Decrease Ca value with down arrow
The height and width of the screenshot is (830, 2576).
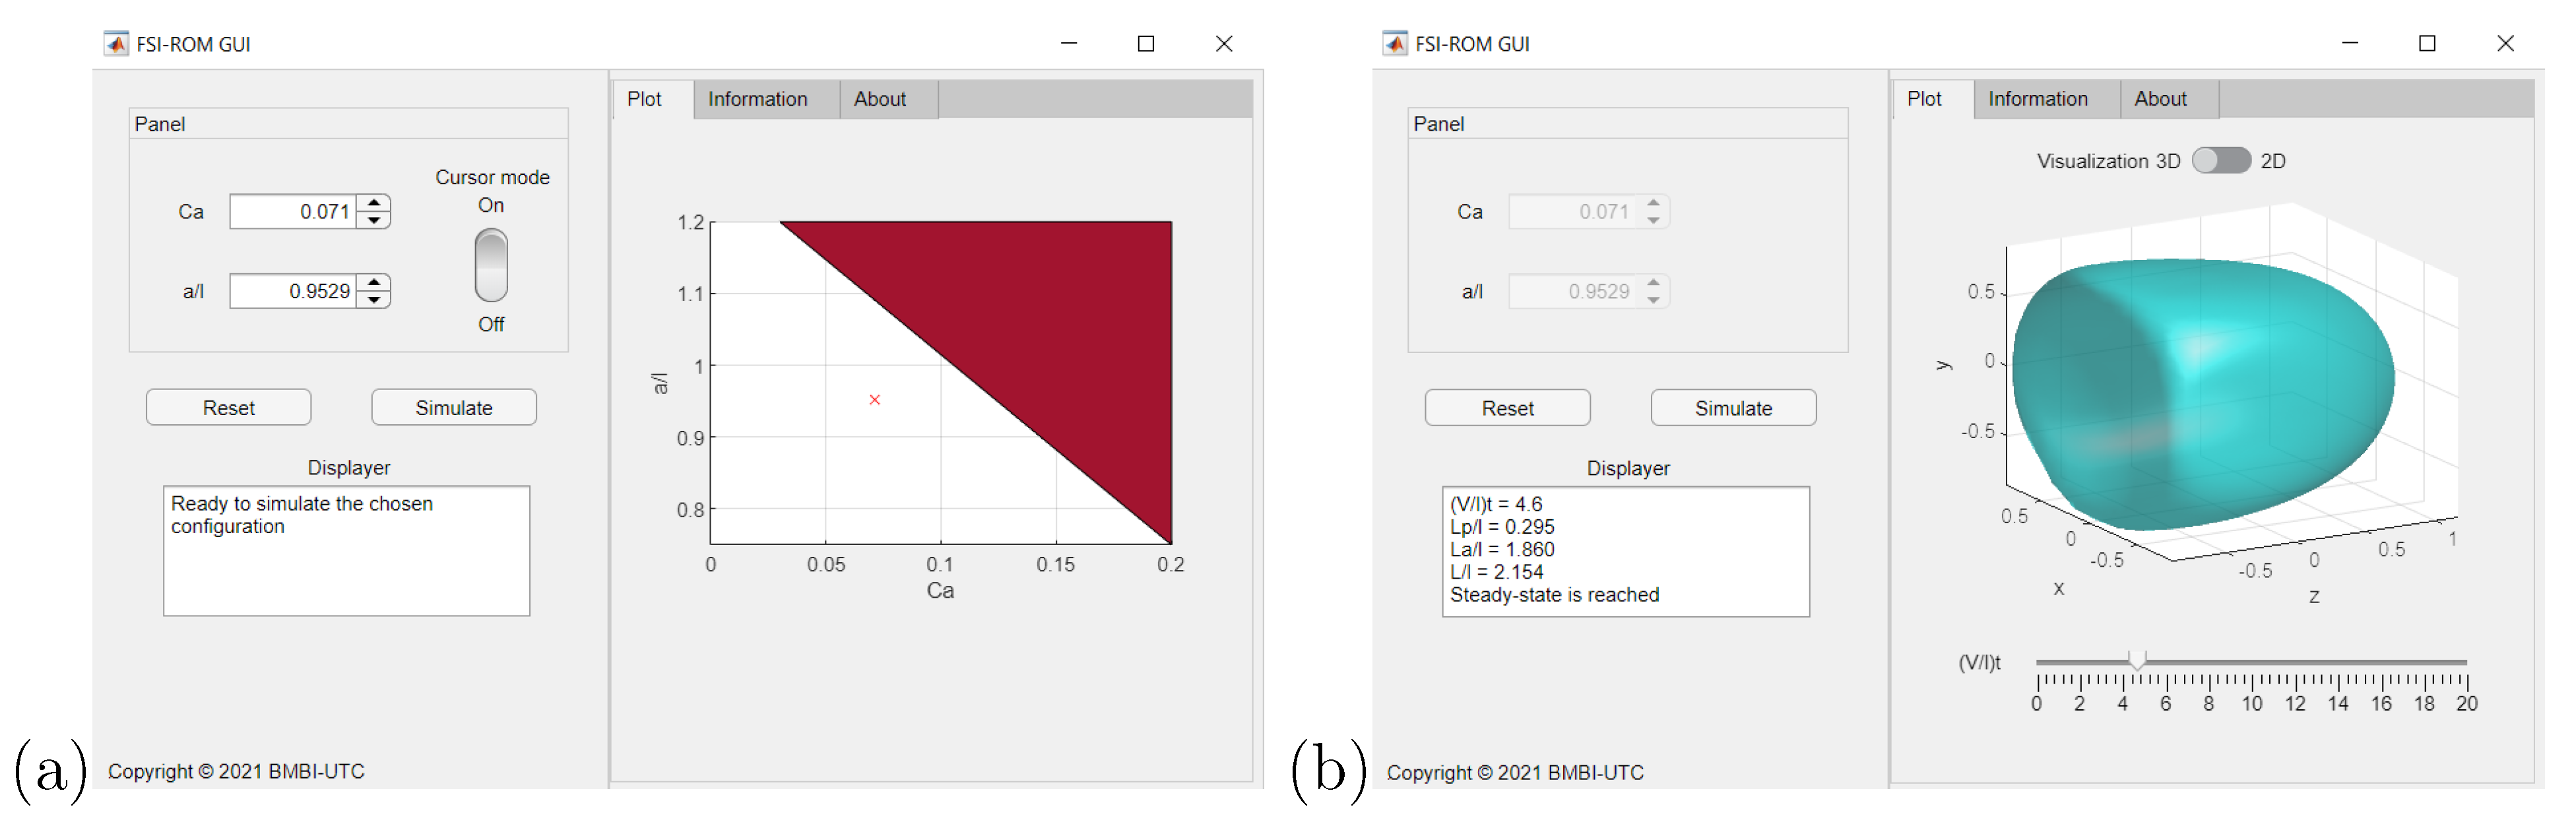[x=374, y=220]
